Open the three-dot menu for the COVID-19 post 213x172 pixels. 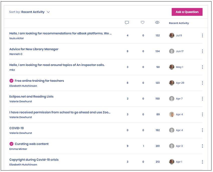(202, 130)
